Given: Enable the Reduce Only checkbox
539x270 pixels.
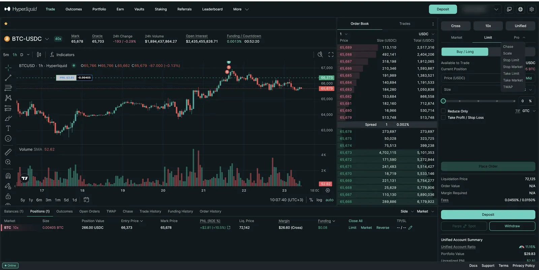Looking at the screenshot, I should click(443, 111).
